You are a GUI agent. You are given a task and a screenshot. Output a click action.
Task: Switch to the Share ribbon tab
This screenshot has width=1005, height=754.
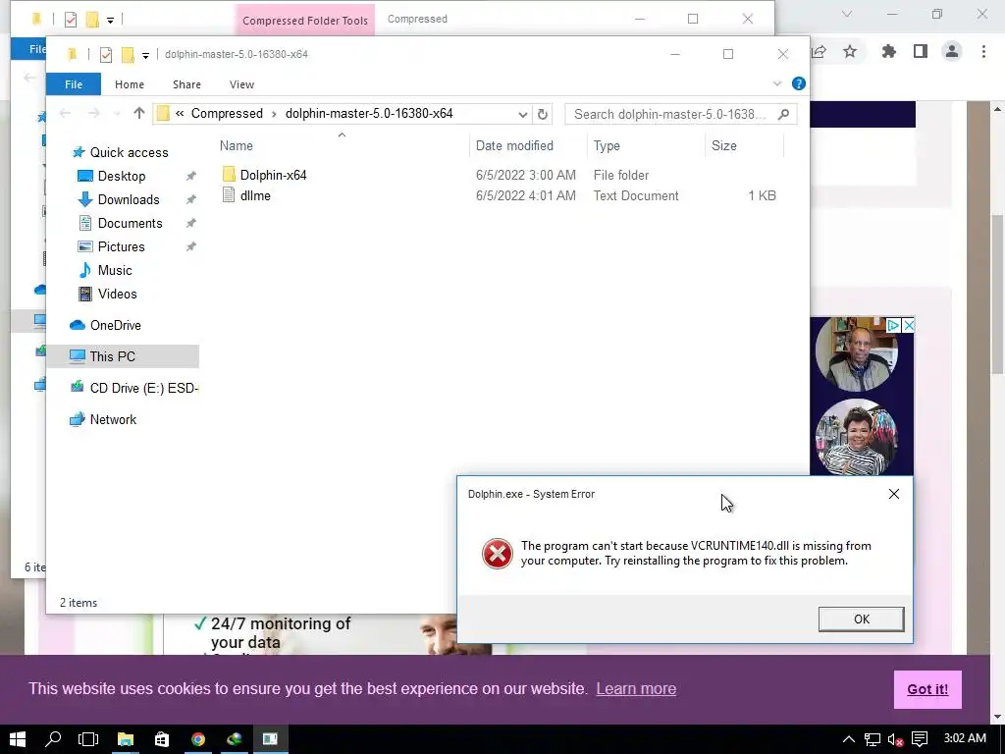(186, 84)
